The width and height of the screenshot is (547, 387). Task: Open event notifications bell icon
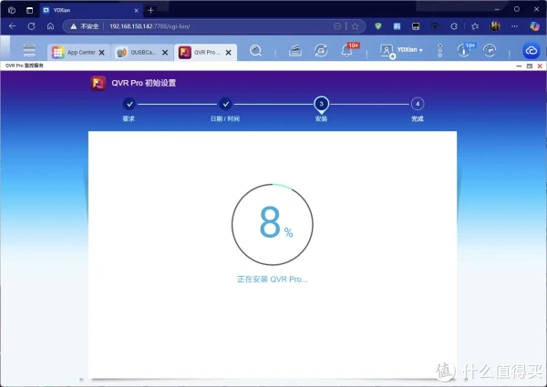(x=346, y=51)
